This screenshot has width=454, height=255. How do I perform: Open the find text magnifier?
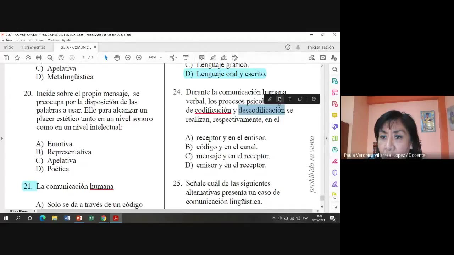(50, 57)
